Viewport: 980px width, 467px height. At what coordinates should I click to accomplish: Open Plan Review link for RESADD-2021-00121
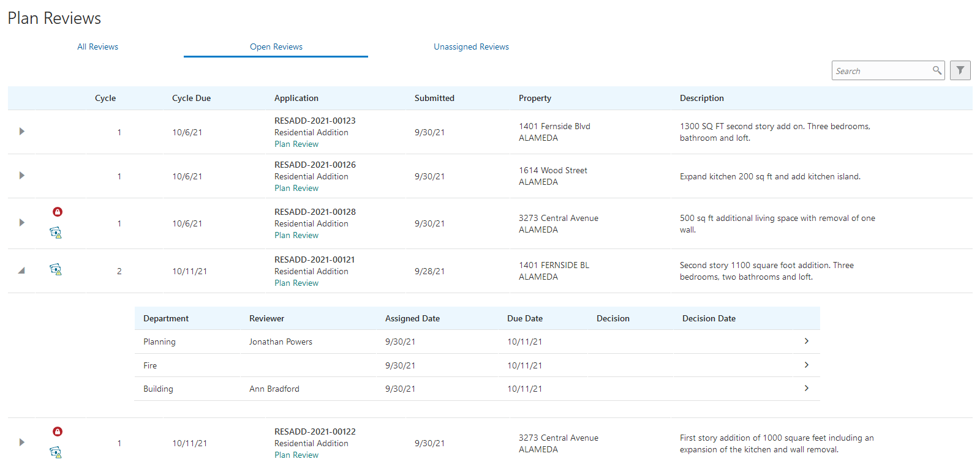tap(296, 283)
